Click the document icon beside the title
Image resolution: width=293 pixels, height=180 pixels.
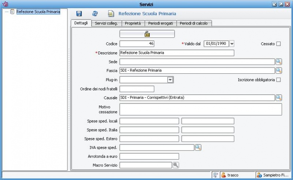click(111, 14)
